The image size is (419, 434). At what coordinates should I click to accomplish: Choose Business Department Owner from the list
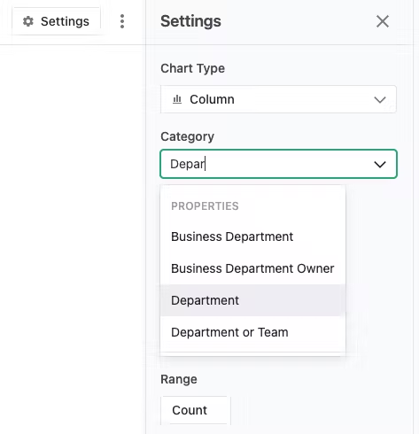(x=252, y=268)
